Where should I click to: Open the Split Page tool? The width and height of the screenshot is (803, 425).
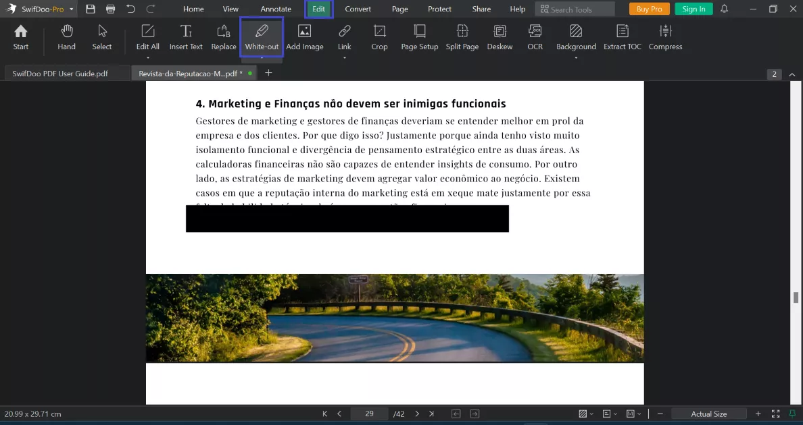[x=462, y=37]
